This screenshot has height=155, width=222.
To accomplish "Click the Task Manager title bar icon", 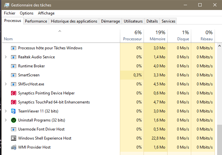I will 7,5.
